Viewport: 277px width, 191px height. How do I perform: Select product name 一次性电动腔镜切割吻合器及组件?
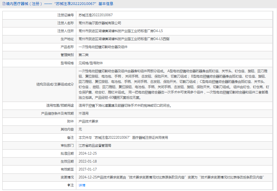[x=103, y=47]
